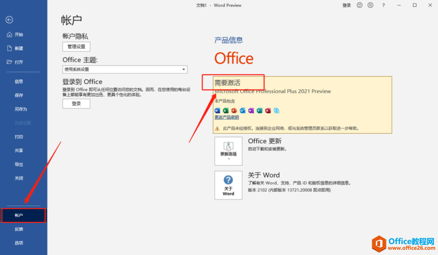438x255 pixels.
Task: Click the Skype for Business icon
Action: 277,110
